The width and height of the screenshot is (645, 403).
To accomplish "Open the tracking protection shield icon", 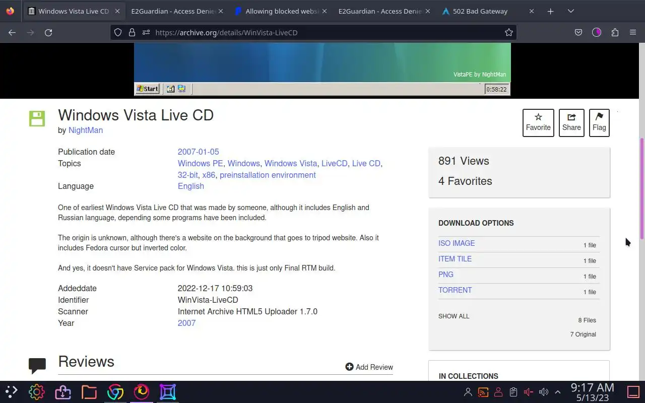I will (x=118, y=32).
